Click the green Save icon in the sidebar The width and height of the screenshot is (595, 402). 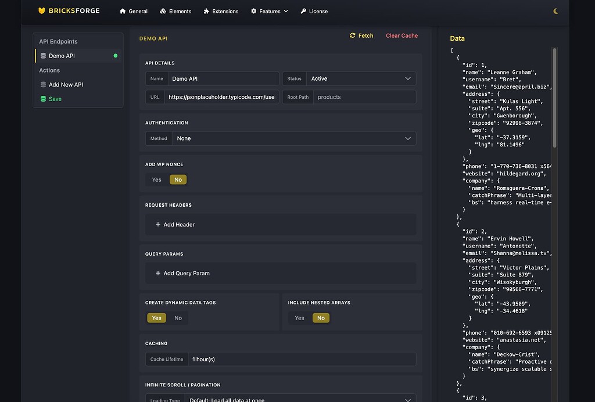pyautogui.click(x=43, y=99)
